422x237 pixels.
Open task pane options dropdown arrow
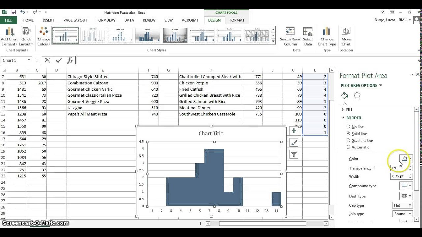pos(412,75)
